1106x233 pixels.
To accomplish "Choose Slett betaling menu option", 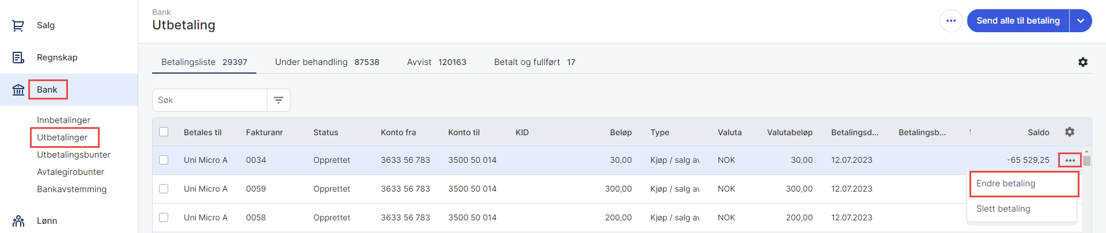I will click(x=1003, y=209).
